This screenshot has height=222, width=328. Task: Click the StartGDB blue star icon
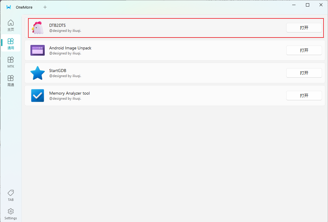38,73
